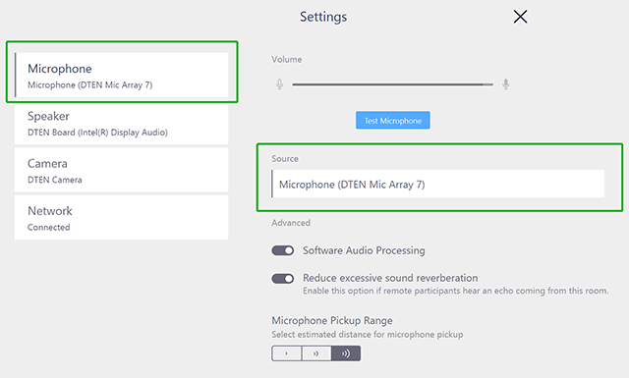Adjust the microphone Volume slider

[393, 84]
